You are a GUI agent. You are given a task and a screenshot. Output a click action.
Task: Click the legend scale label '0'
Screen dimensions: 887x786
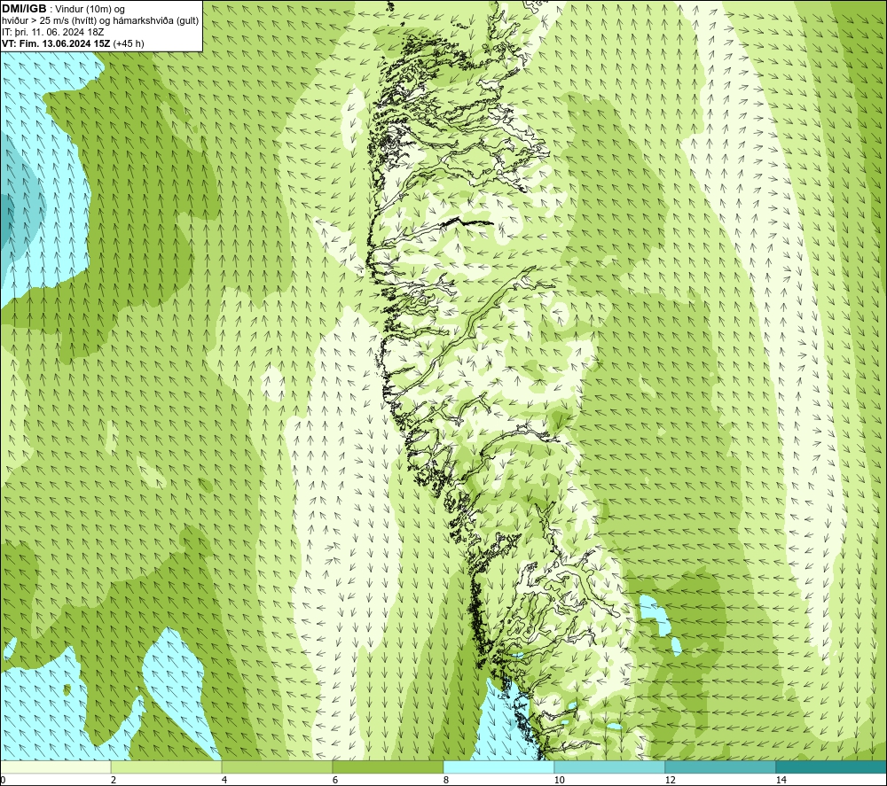[3, 780]
